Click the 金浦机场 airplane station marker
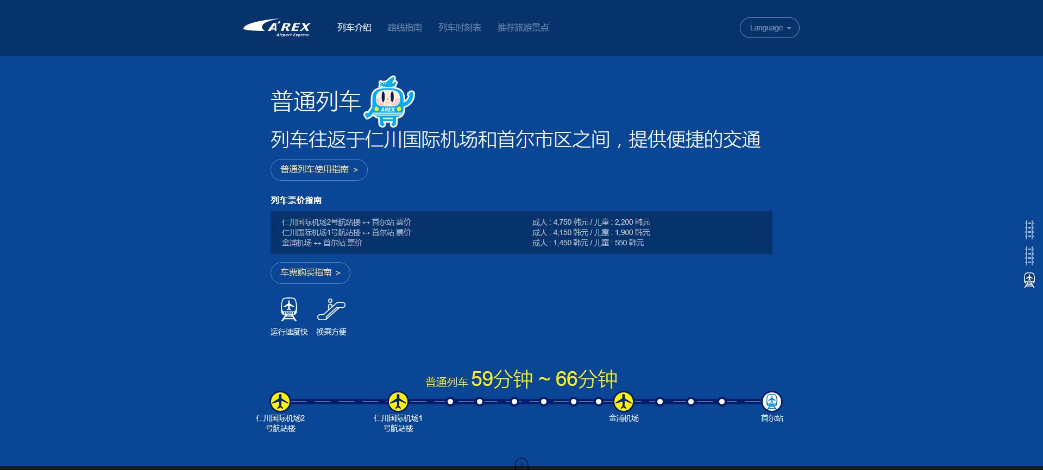The width and height of the screenshot is (1043, 470). [x=624, y=402]
